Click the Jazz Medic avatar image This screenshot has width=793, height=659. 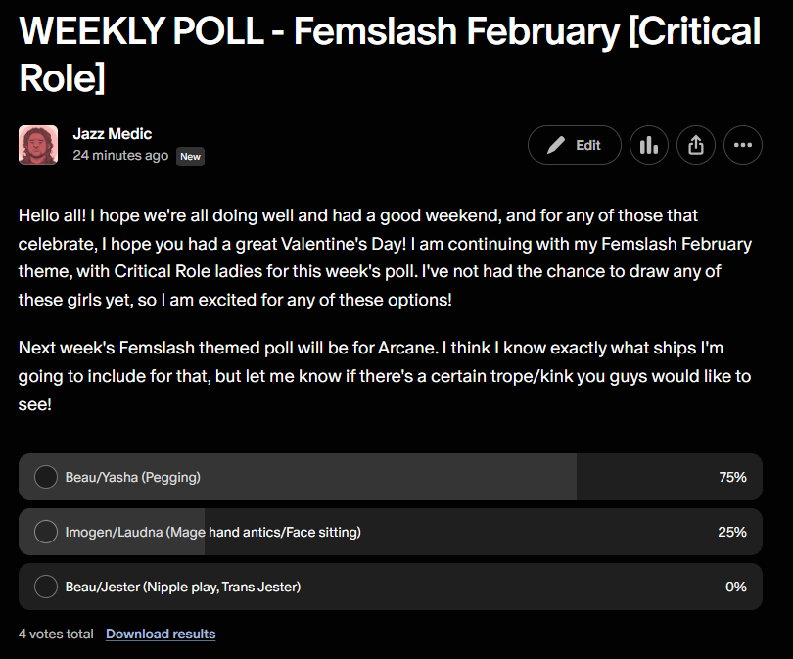click(38, 145)
